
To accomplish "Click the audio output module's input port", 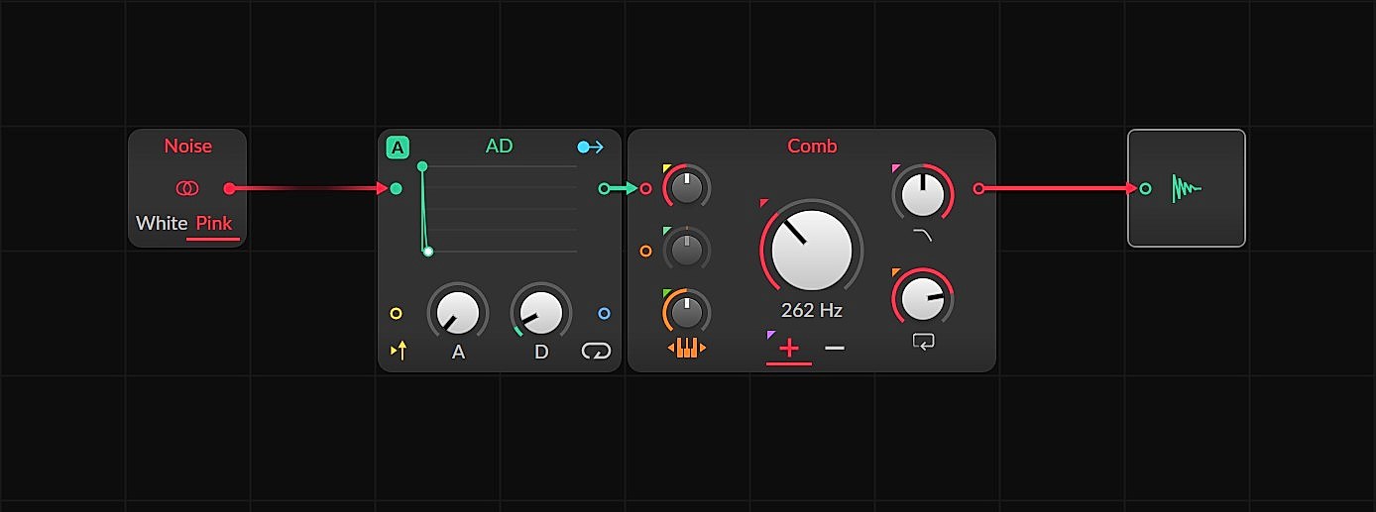I will (x=1146, y=188).
